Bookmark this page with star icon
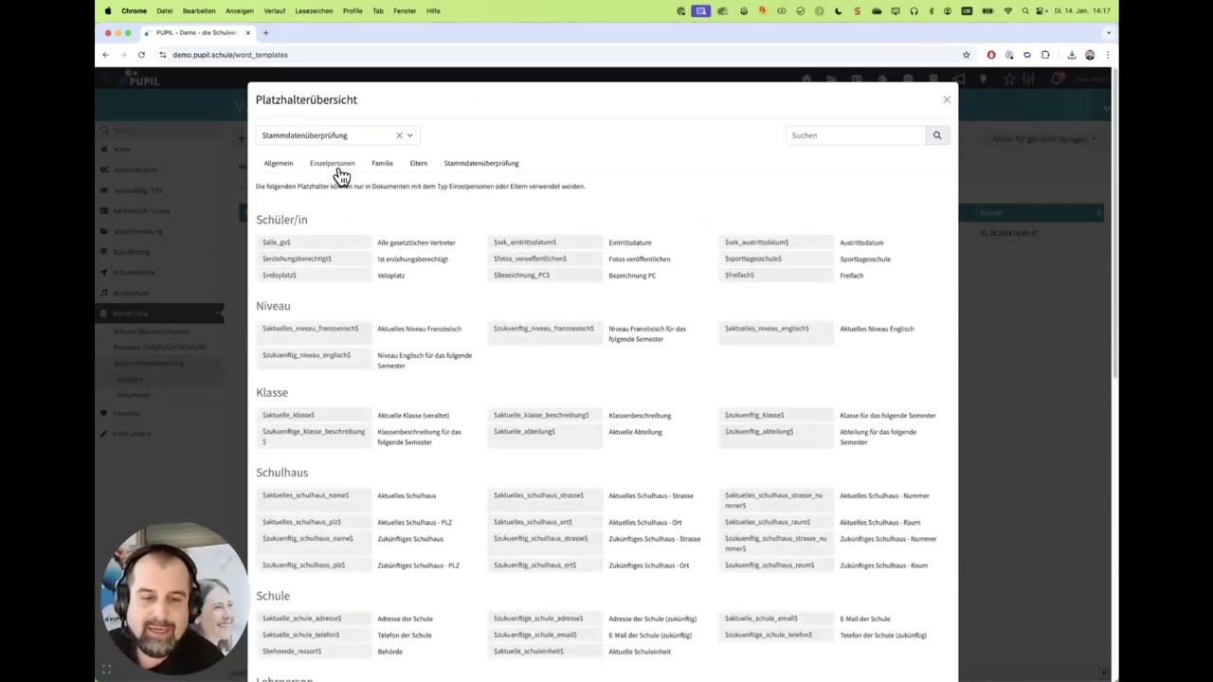The image size is (1213, 682). (966, 55)
